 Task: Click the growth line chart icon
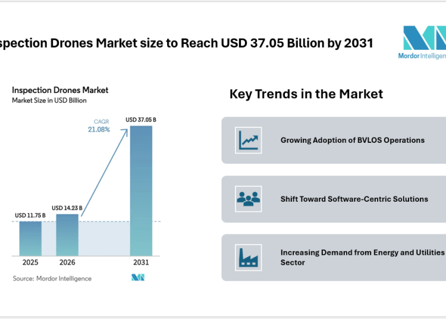coord(248,140)
